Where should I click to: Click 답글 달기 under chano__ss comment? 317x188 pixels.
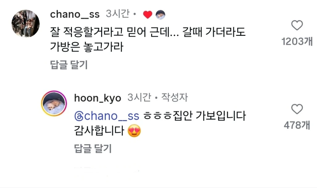[69, 65]
